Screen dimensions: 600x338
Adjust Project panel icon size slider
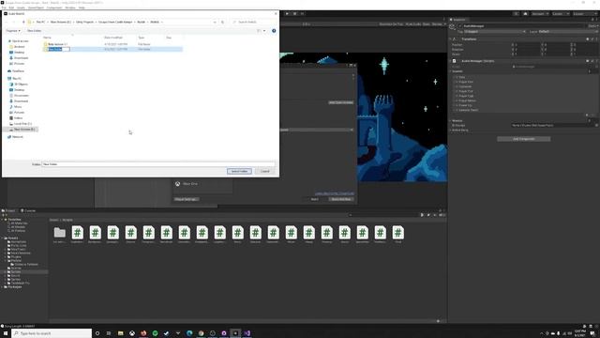pos(438,321)
